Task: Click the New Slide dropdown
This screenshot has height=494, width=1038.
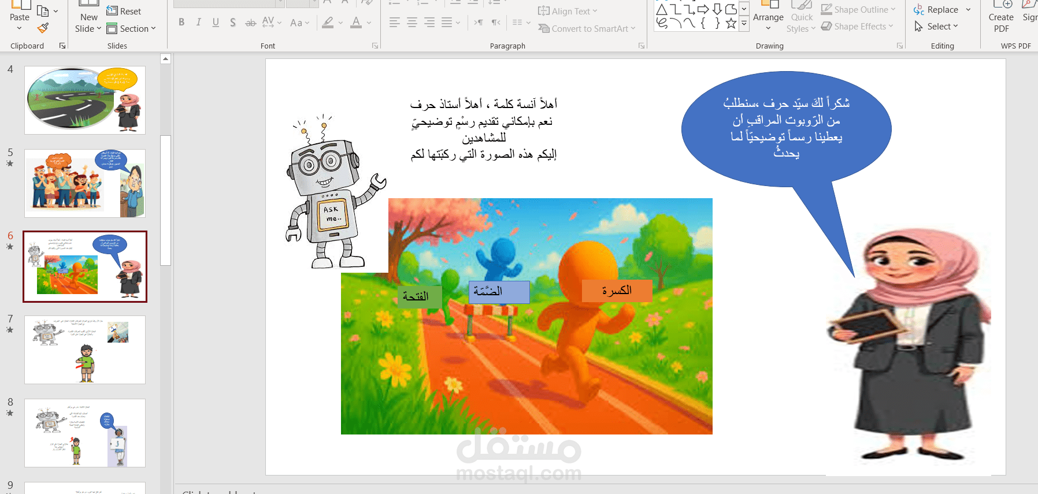Action: tap(88, 23)
